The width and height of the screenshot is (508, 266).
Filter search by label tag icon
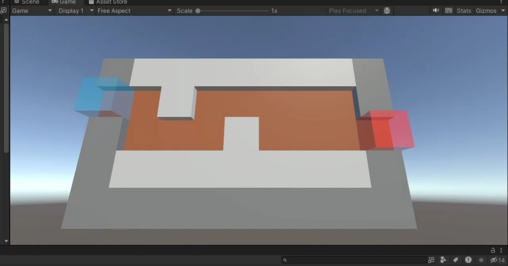(x=456, y=260)
